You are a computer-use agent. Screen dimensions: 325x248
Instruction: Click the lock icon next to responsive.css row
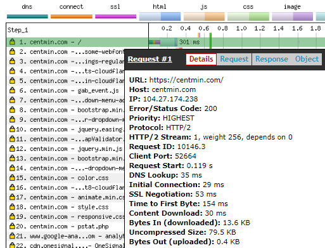13,216
